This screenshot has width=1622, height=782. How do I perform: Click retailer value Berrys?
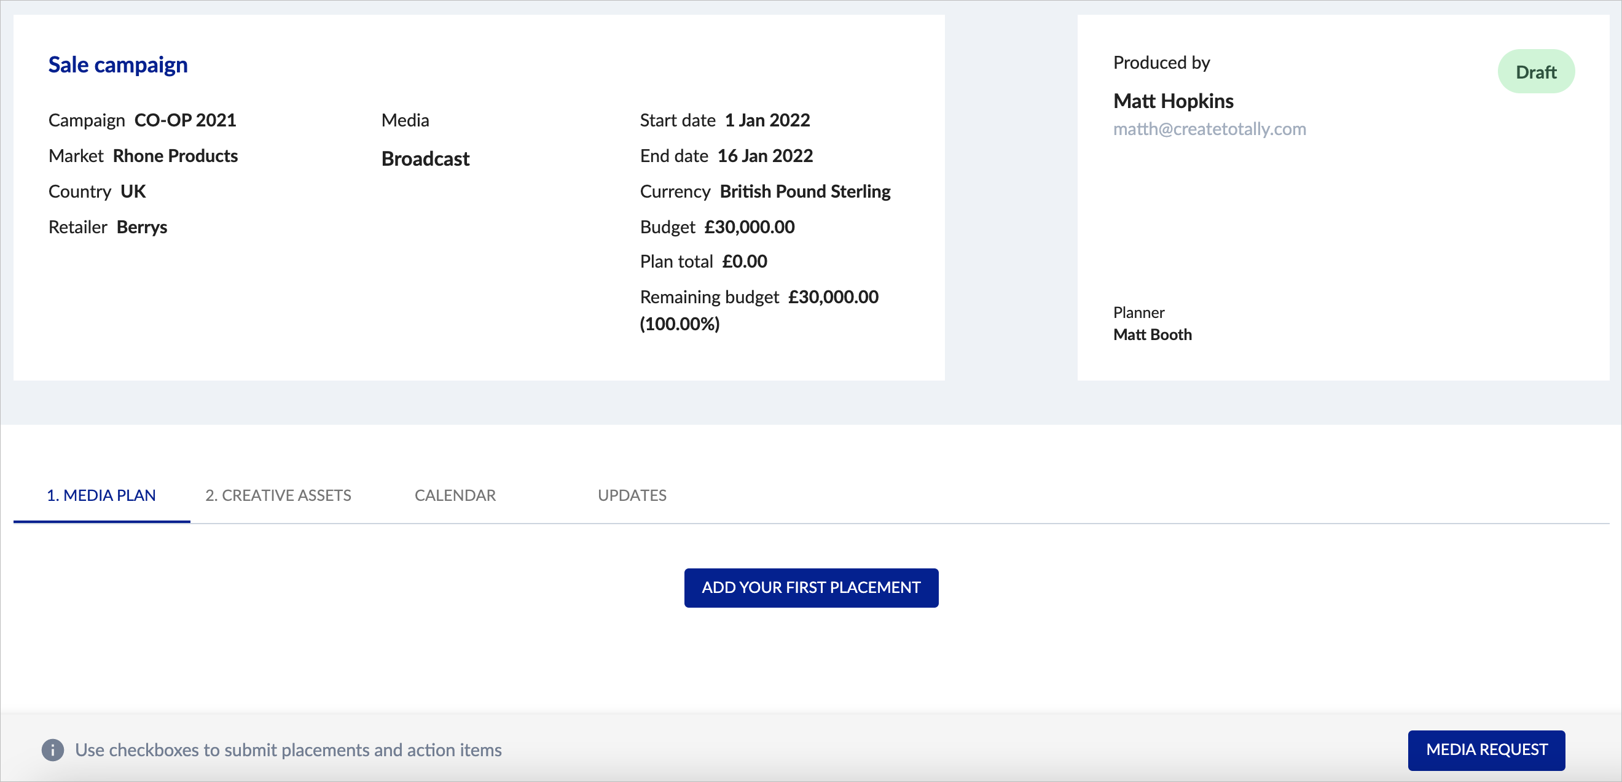coord(143,227)
